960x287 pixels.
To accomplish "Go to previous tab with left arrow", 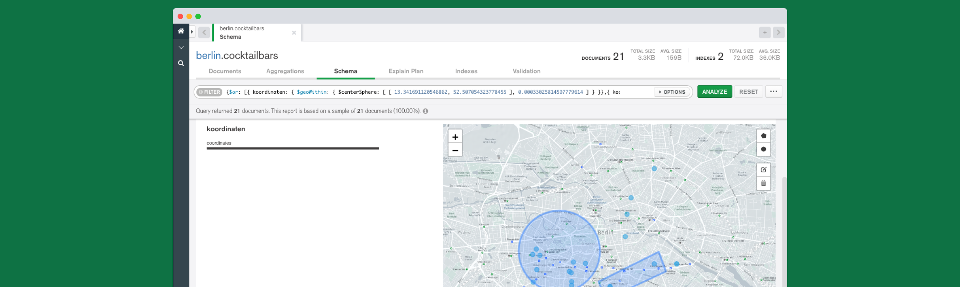I will pos(204,32).
